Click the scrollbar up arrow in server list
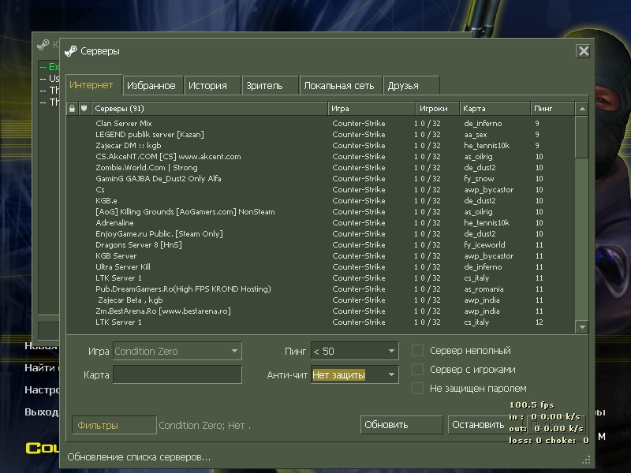This screenshot has height=473, width=631. [582, 109]
